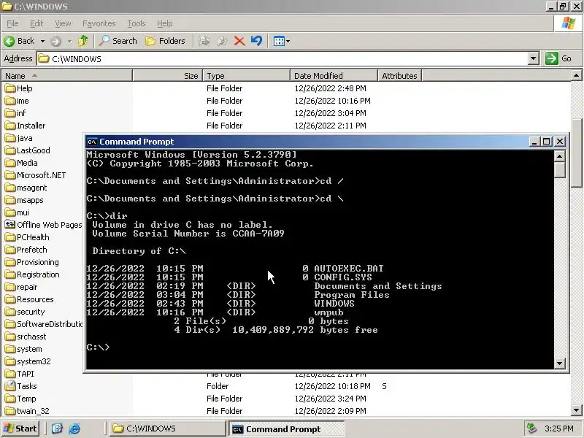Switch to Command Prompt taskbar button
This screenshot has width=584, height=438.
coord(286,429)
